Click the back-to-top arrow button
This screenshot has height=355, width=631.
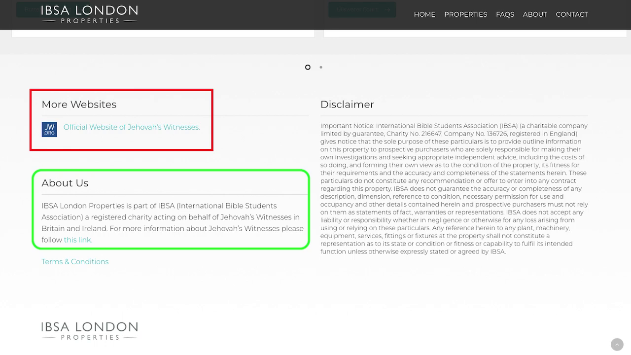click(617, 344)
